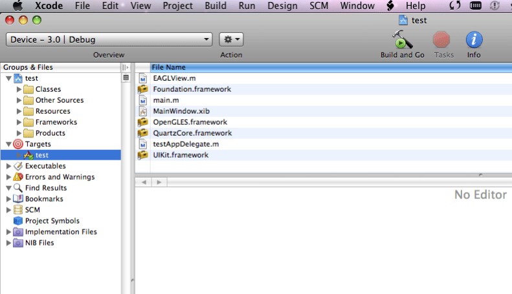Select the Frameworks folder icon

[28, 122]
